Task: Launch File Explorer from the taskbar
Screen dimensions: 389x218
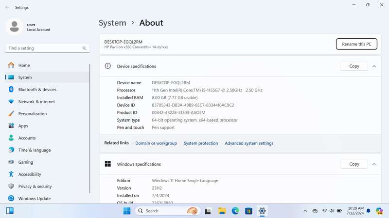Action: [x=222, y=211]
